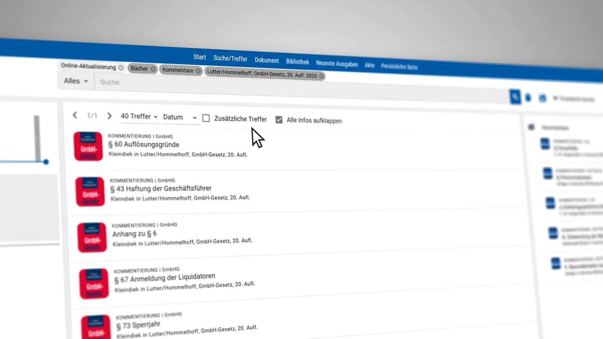Open the Dokument tab
The image size is (603, 339).
[266, 60]
